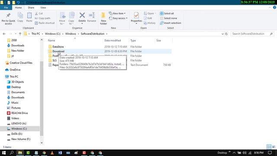This screenshot has height=156, width=277.
Task: Open the Action Center notifications
Action: tap(270, 153)
